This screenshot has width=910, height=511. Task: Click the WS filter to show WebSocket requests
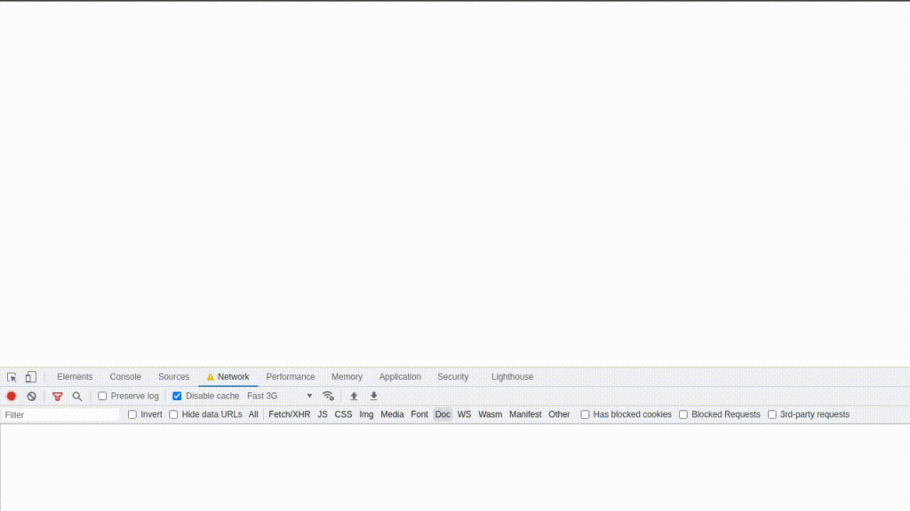pyautogui.click(x=463, y=414)
